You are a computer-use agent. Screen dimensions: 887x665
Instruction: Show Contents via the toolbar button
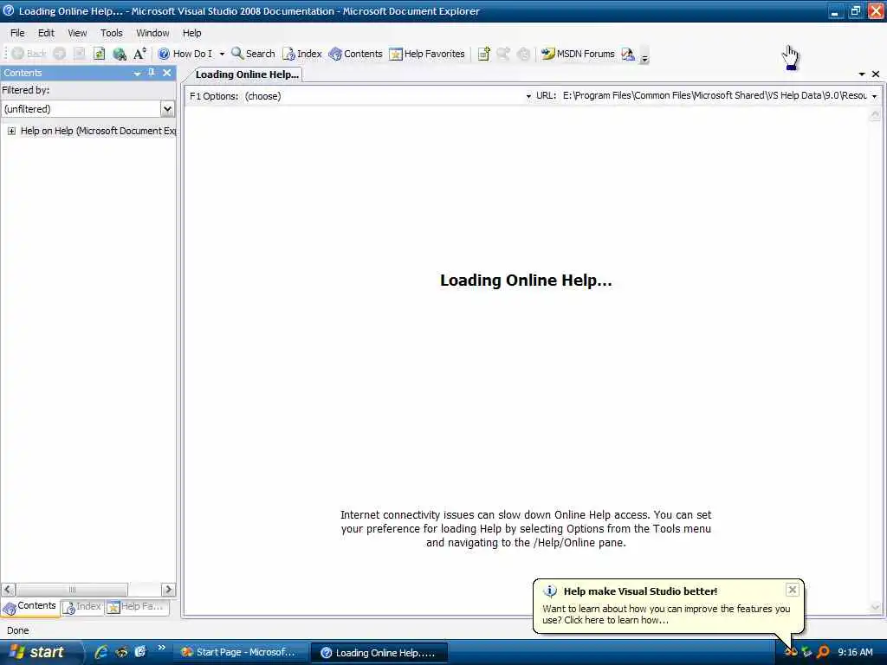(x=356, y=54)
